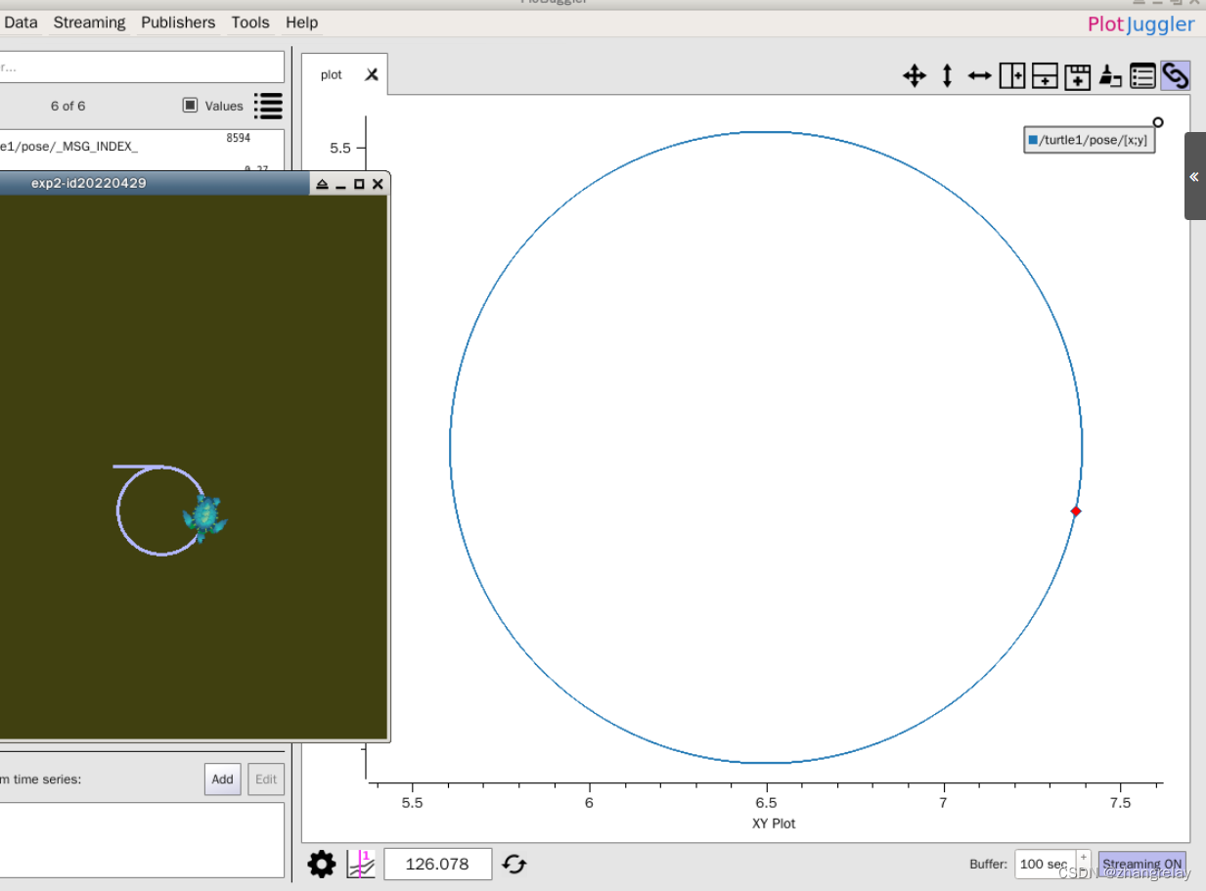Image resolution: width=1206 pixels, height=891 pixels.
Task: Click the blue legend color square
Action: tap(1033, 140)
